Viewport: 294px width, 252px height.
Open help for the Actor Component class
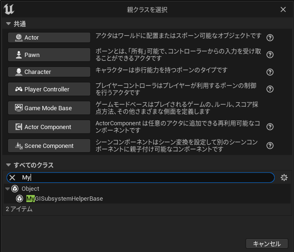pos(270,127)
